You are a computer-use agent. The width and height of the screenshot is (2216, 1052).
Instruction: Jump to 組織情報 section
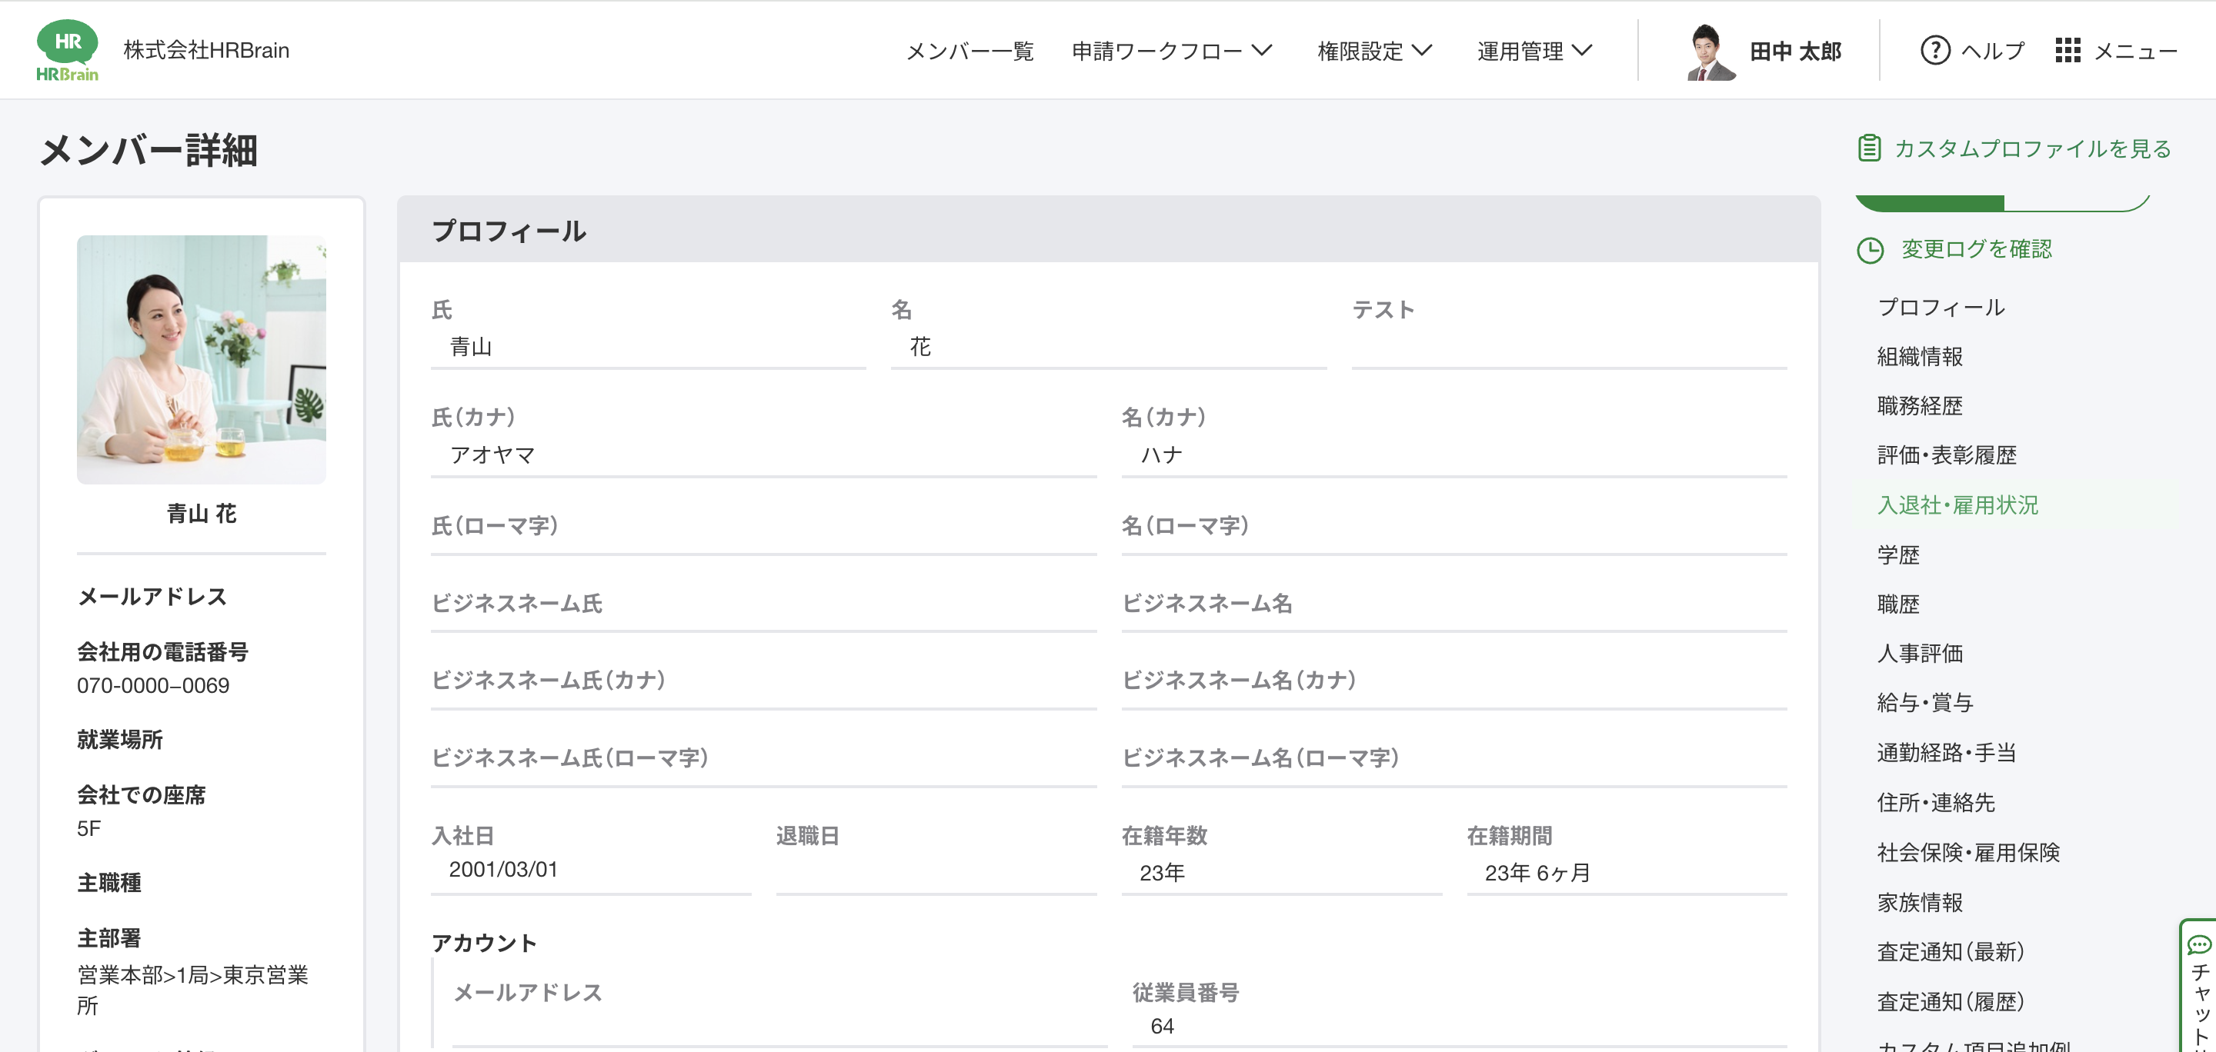point(1920,357)
